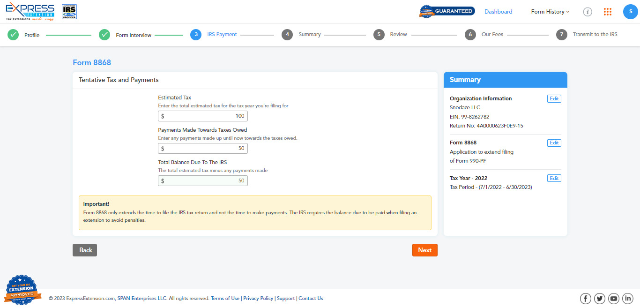The height and width of the screenshot is (308, 640).
Task: Click the Estimated Tax input field
Action: 202,116
